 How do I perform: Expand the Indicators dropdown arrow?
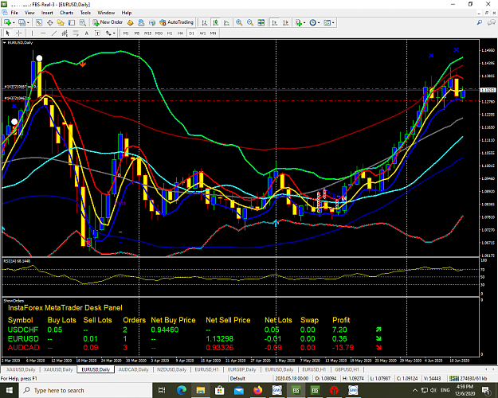tap(304, 23)
